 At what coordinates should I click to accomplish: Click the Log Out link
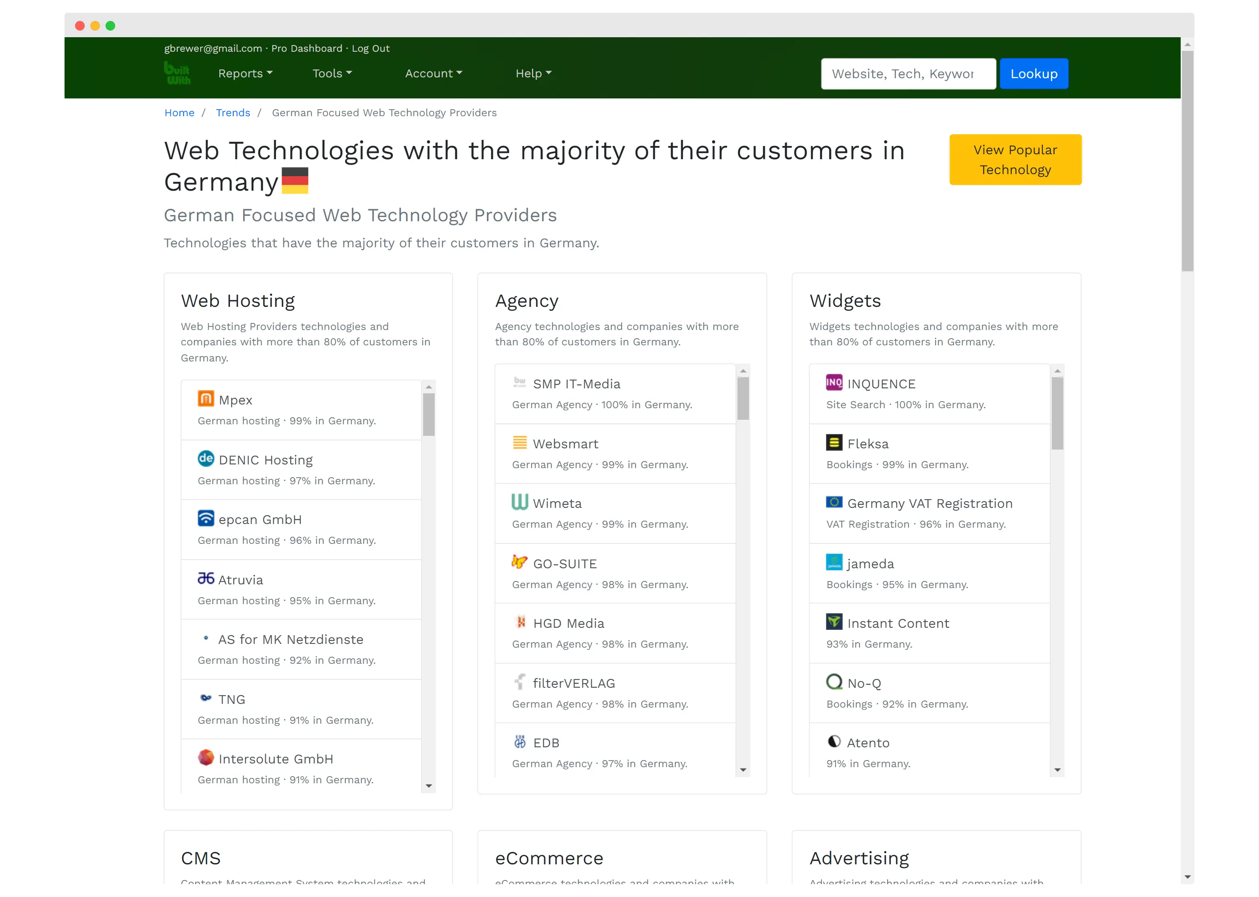tap(371, 49)
